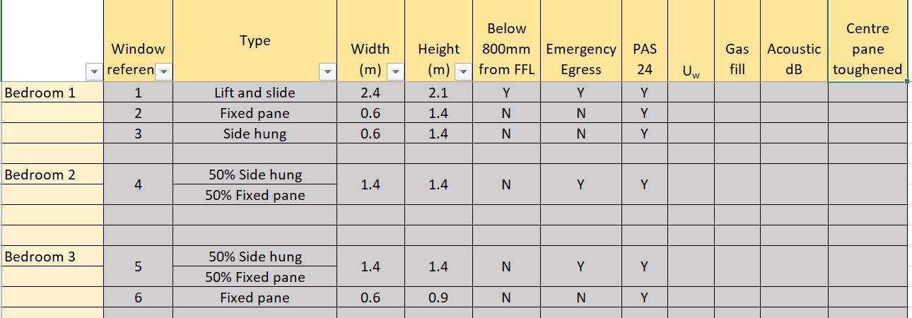This screenshot has height=318, width=912.
Task: Select the Bedroom 2 cell
Action: click(x=53, y=175)
